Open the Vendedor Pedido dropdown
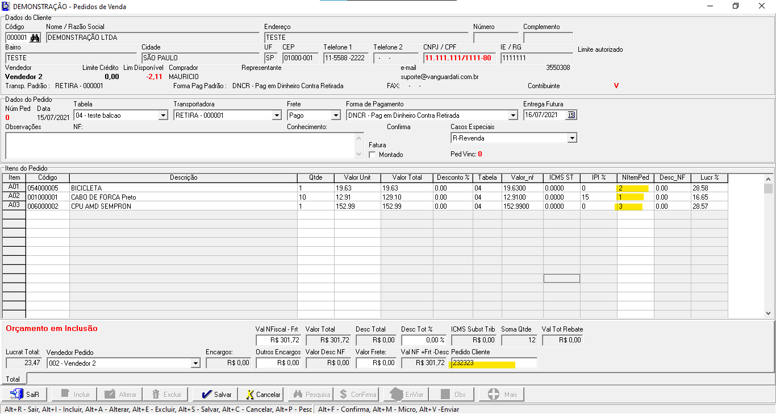This screenshot has width=776, height=414. (195, 363)
